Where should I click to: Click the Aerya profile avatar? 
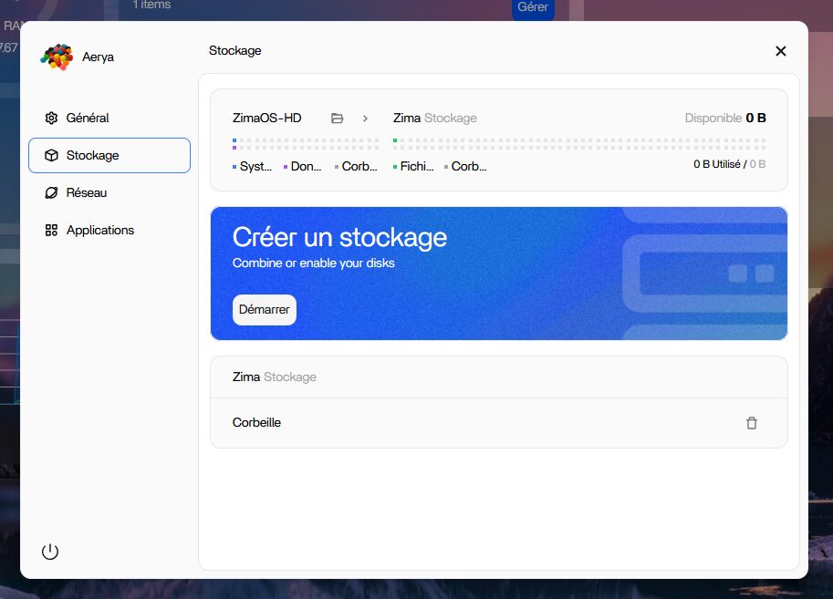[57, 57]
